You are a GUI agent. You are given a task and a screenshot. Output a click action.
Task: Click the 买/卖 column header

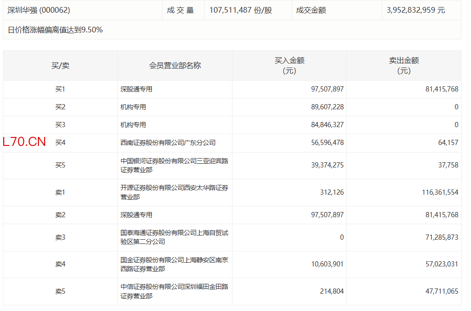coord(60,66)
